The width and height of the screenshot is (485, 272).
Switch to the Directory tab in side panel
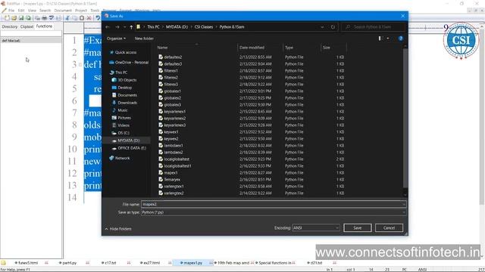(x=10, y=26)
